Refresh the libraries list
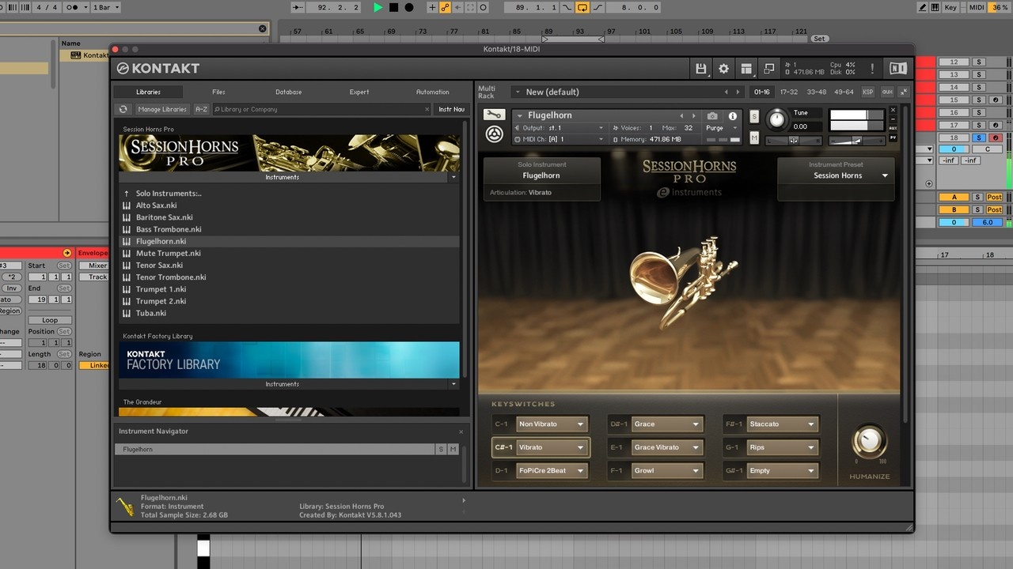Image resolution: width=1013 pixels, height=569 pixels. pos(123,109)
